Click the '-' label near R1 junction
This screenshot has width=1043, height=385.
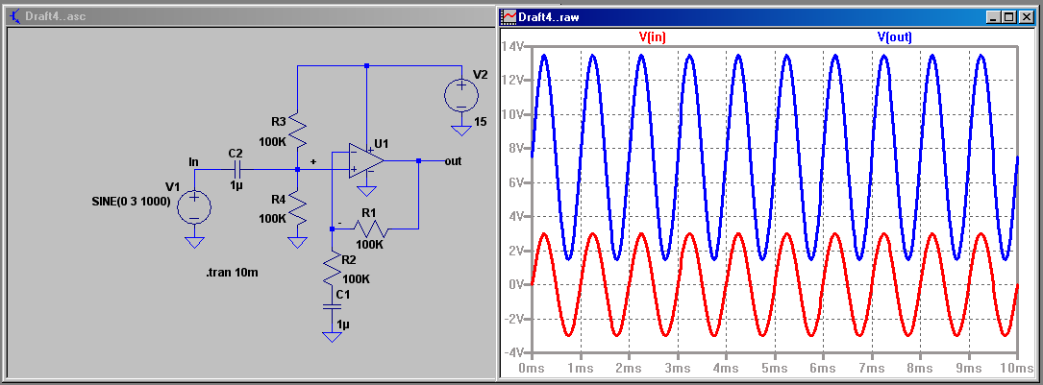339,223
